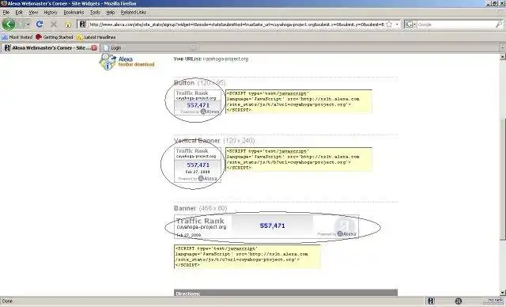Open the address bar history dropdown arrow

[397, 25]
